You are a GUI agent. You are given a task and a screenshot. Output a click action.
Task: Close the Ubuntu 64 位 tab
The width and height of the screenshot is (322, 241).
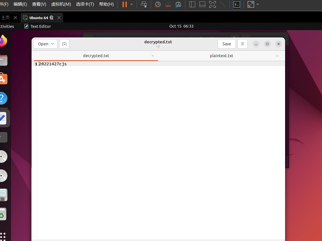click(x=59, y=18)
